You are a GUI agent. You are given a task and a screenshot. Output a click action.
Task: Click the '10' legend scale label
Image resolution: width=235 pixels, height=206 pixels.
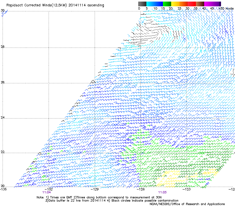pos(155,9)
